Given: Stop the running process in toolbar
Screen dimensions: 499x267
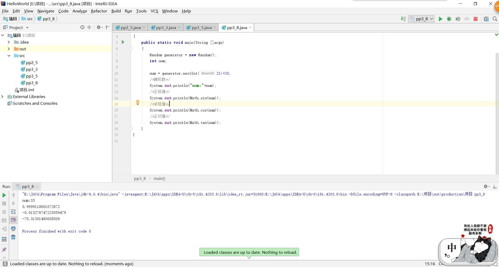Looking at the screenshot, I should (x=476, y=19).
